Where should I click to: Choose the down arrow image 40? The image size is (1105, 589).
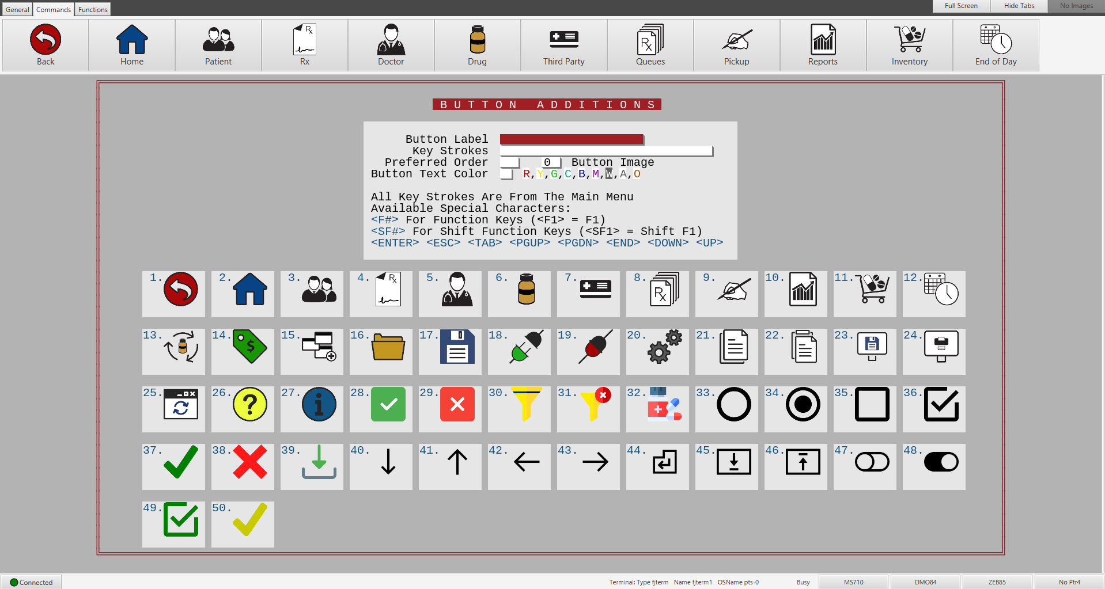click(x=388, y=462)
